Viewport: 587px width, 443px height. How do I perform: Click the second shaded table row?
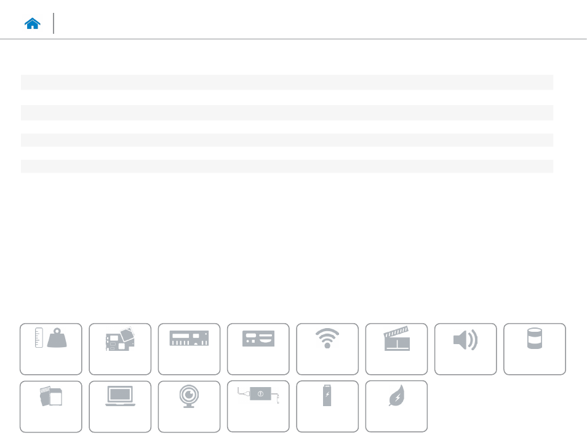tap(287, 112)
